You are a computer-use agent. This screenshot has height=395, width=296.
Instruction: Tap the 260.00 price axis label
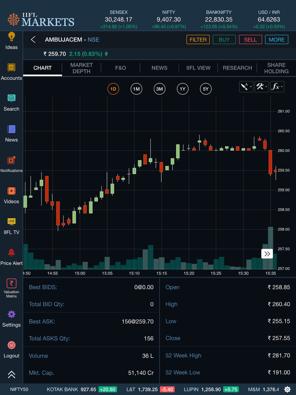click(x=284, y=150)
